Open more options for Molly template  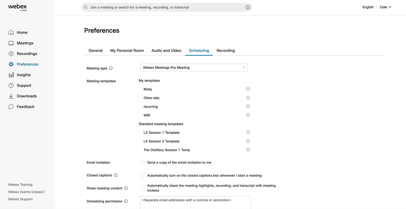pos(248,89)
